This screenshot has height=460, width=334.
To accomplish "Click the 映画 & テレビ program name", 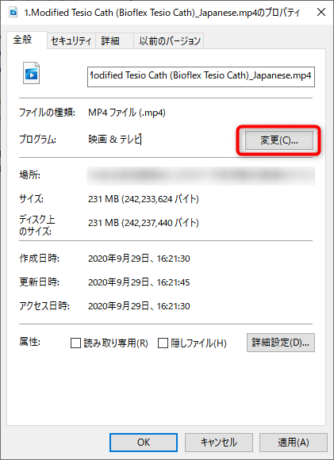I will coord(114,139).
